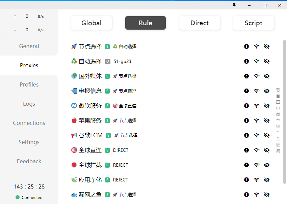Toggle hidden proxies eye icon for 电报信息
The image size is (287, 204).
pos(267,91)
